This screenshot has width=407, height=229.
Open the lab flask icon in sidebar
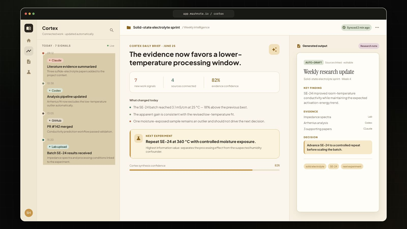[x=29, y=72]
